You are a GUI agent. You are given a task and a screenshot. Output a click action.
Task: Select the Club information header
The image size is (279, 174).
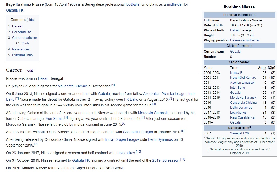pos(239,46)
